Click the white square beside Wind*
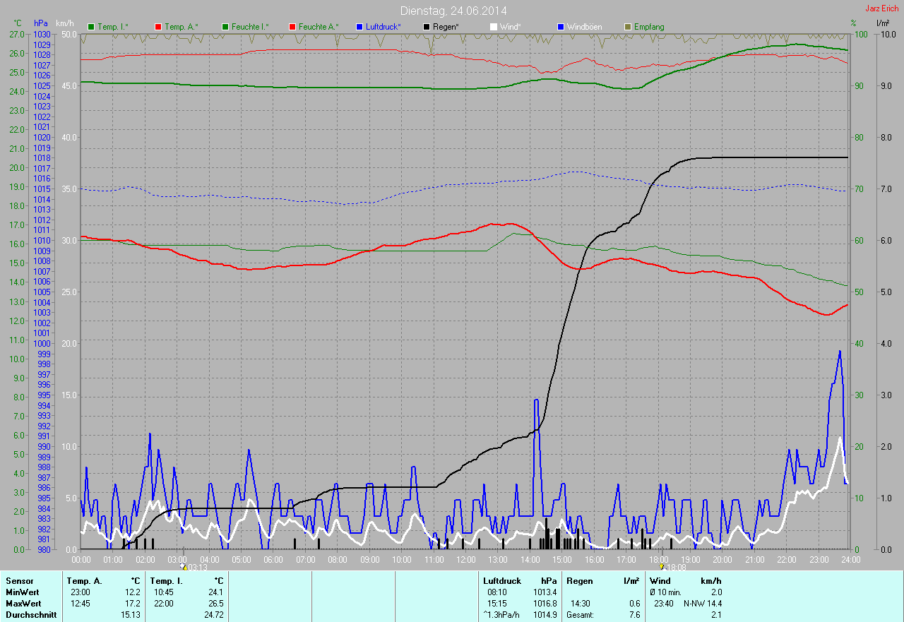Screen dimensions: 904x622 click(494, 27)
